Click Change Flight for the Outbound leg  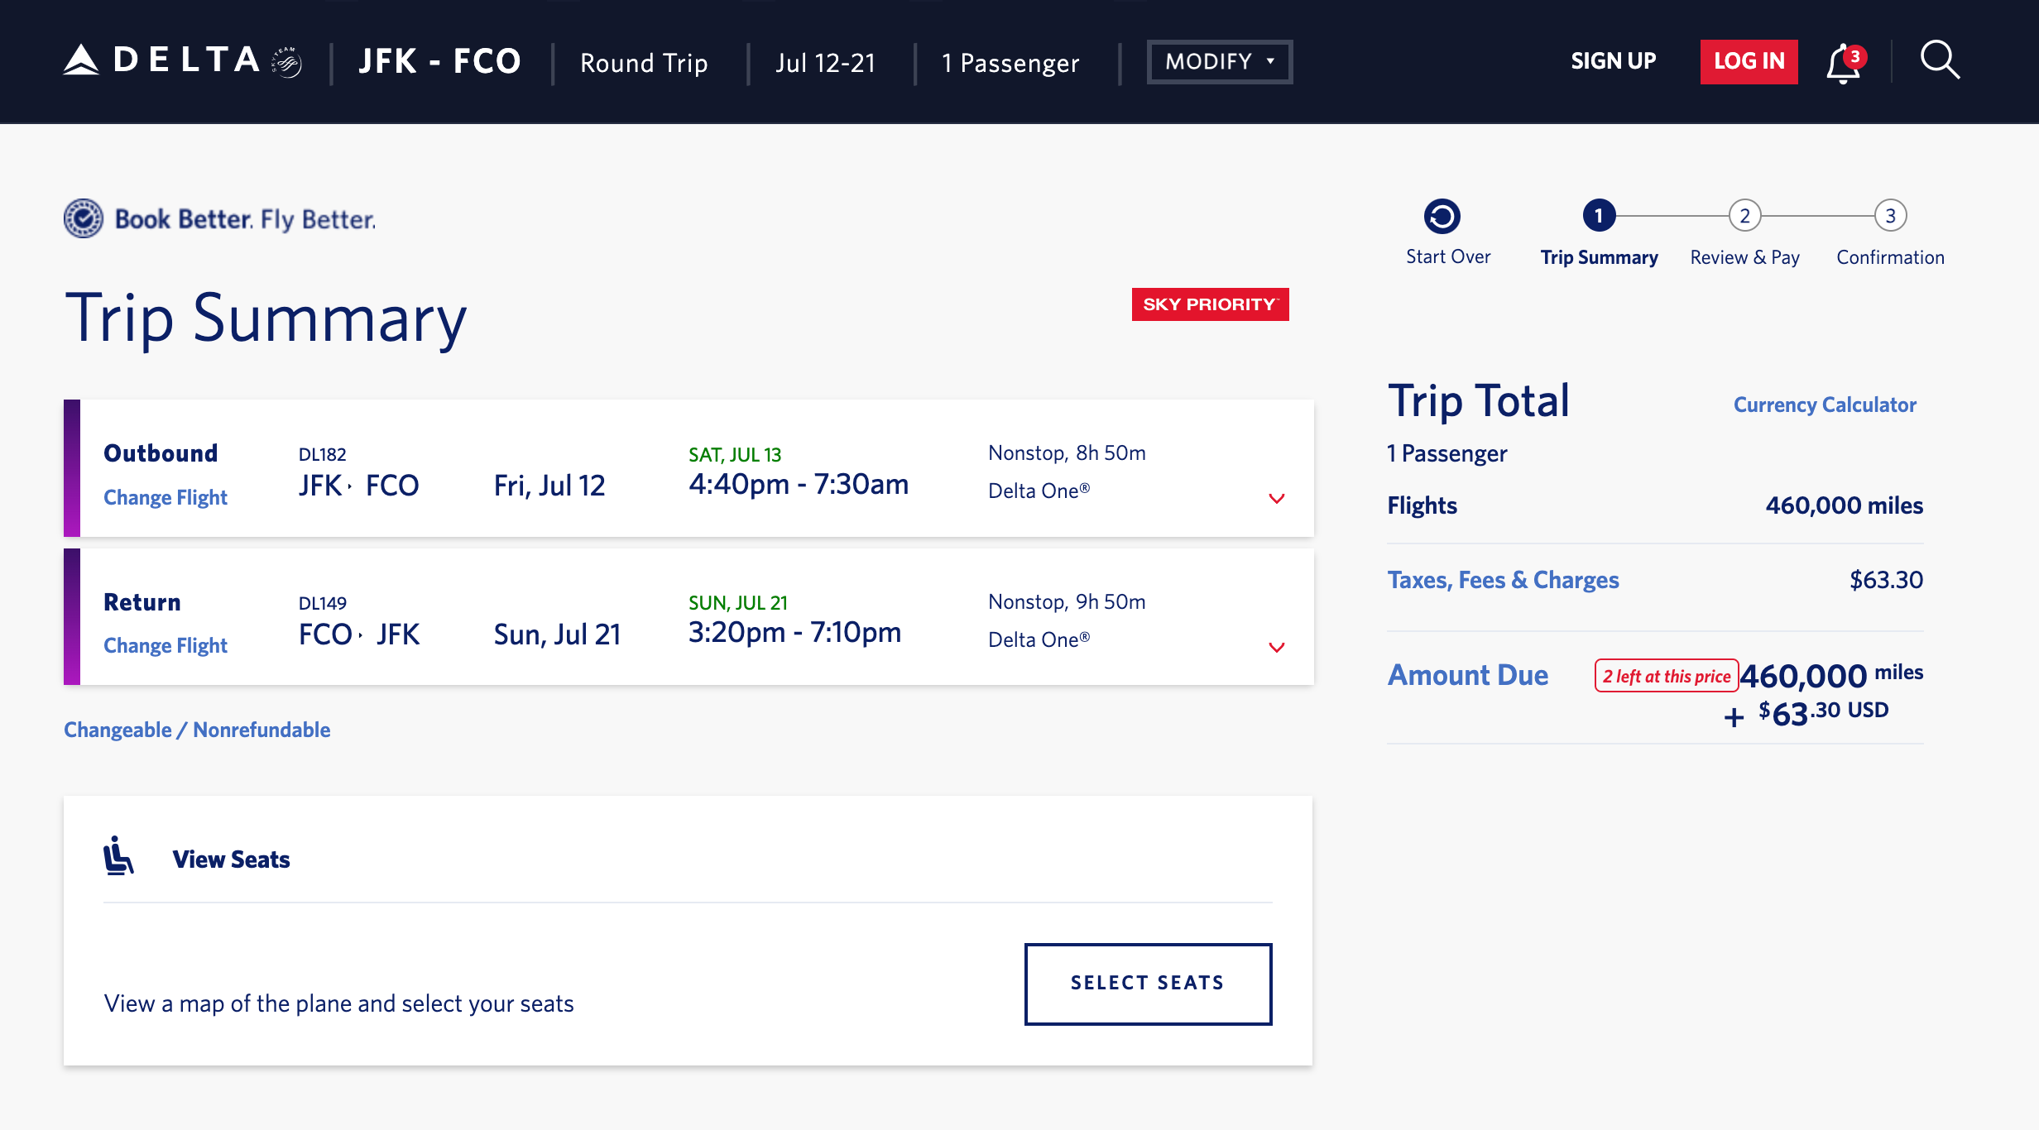tap(165, 496)
